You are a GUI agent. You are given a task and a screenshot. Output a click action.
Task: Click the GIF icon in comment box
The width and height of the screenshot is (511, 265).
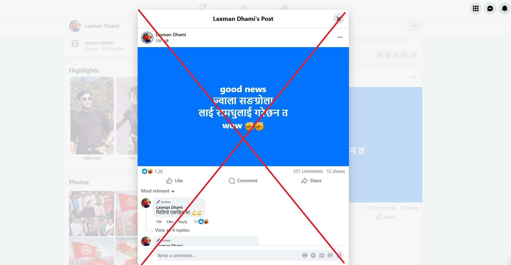tap(330, 255)
